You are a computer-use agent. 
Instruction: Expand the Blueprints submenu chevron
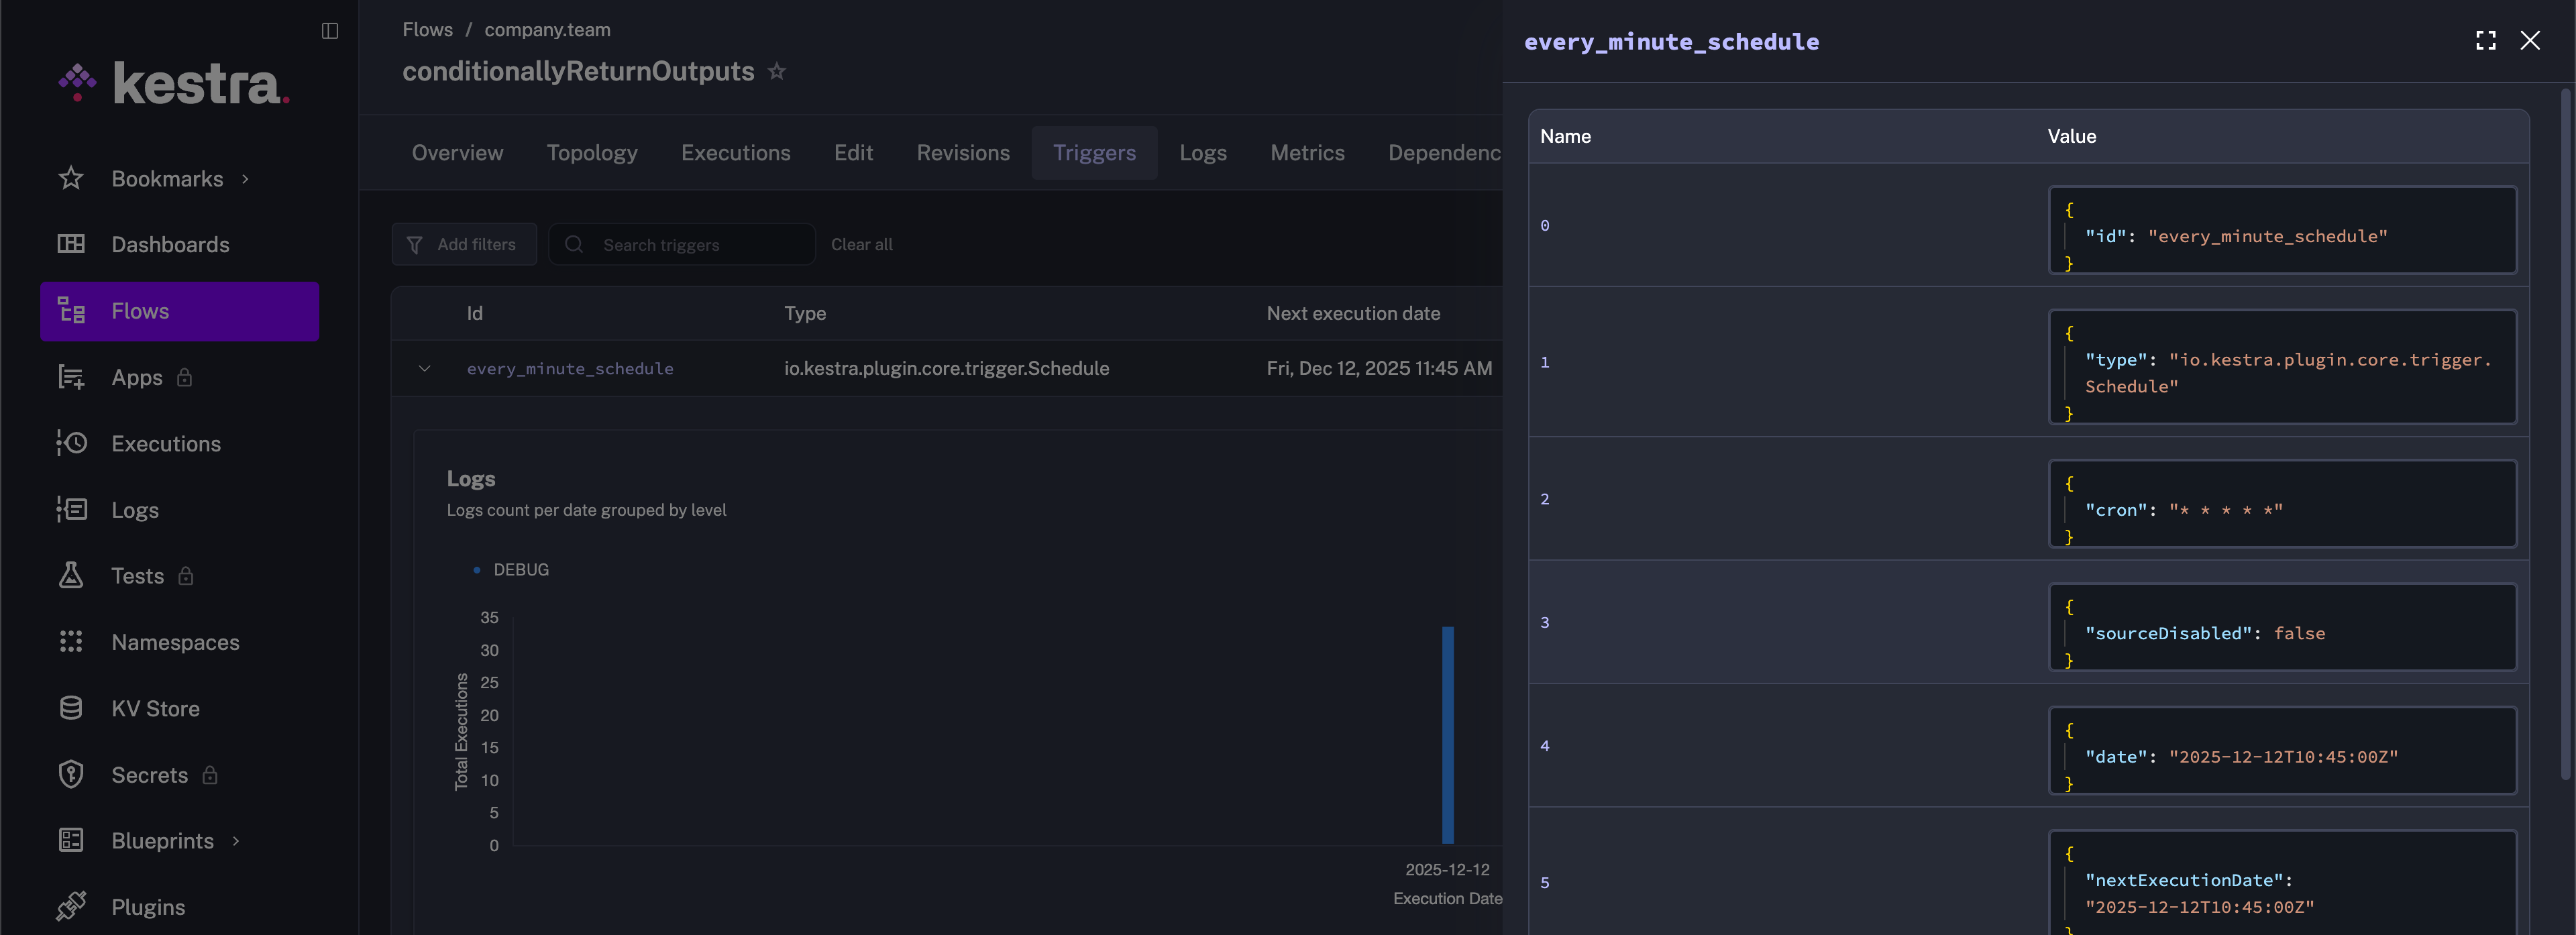coord(236,841)
